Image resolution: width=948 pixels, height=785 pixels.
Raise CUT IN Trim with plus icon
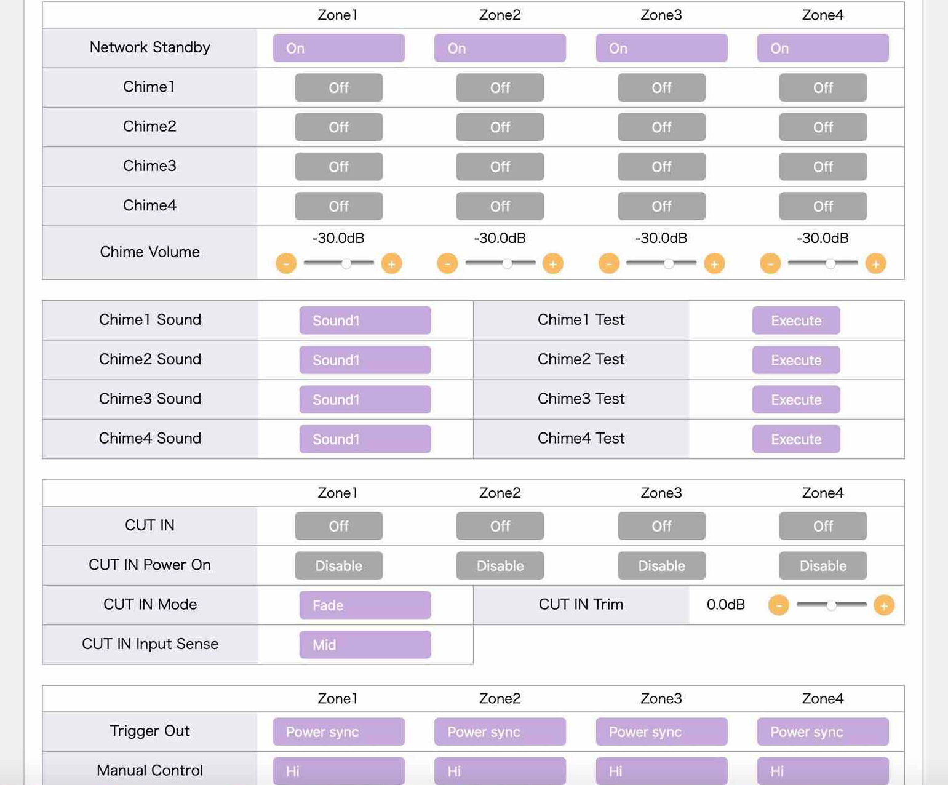click(884, 605)
